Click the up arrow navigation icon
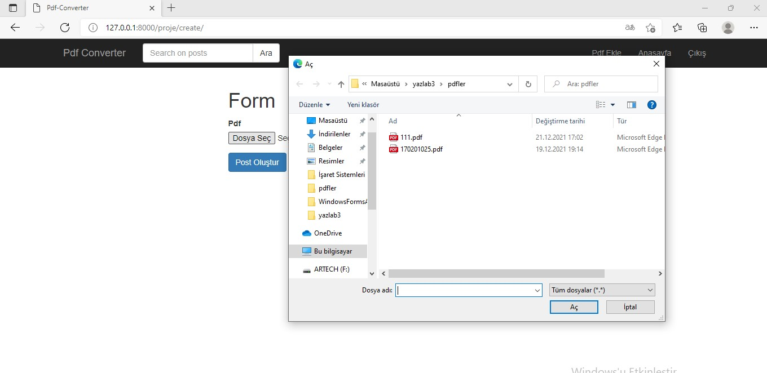This screenshot has height=373, width=767. point(340,83)
